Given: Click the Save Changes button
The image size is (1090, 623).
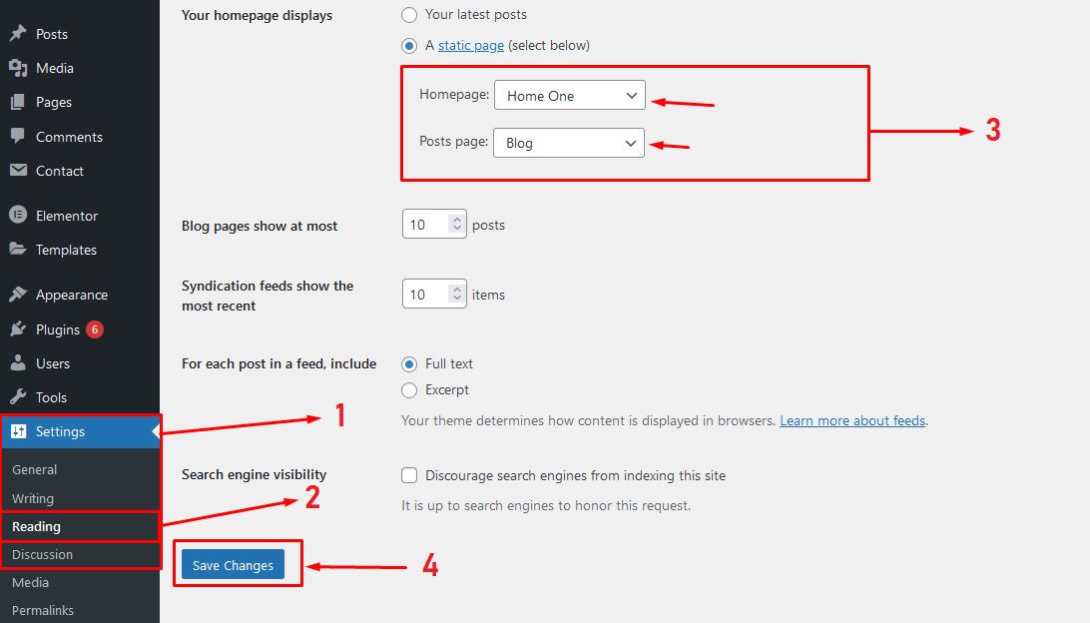Looking at the screenshot, I should pos(233,565).
